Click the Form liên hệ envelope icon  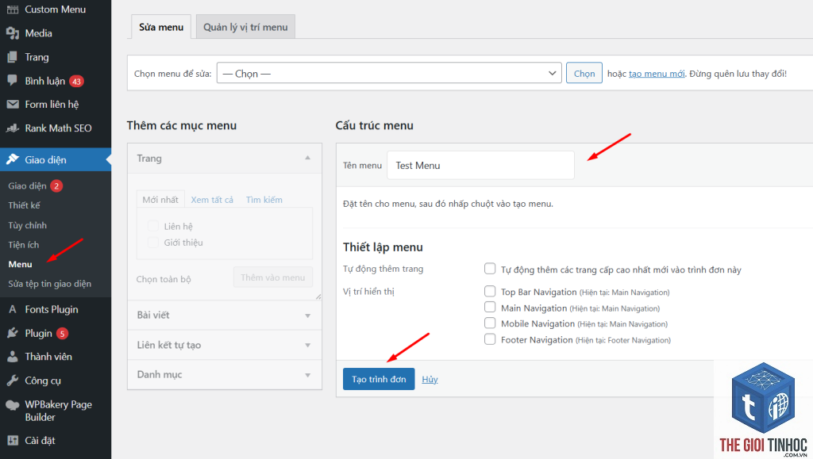pyautogui.click(x=13, y=105)
